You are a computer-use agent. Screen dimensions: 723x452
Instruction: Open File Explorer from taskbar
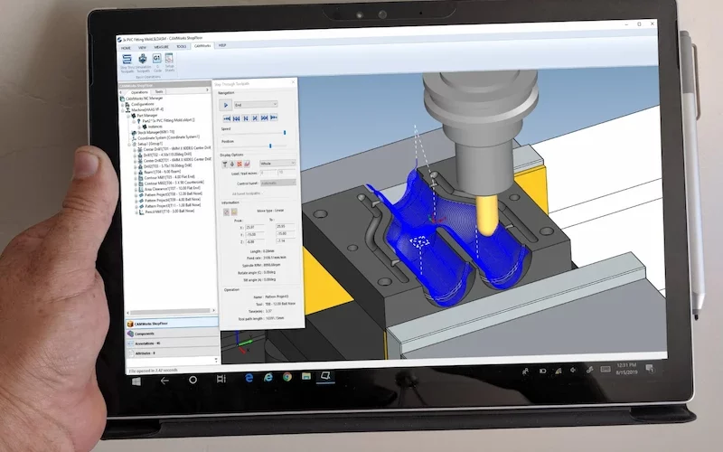pos(305,376)
